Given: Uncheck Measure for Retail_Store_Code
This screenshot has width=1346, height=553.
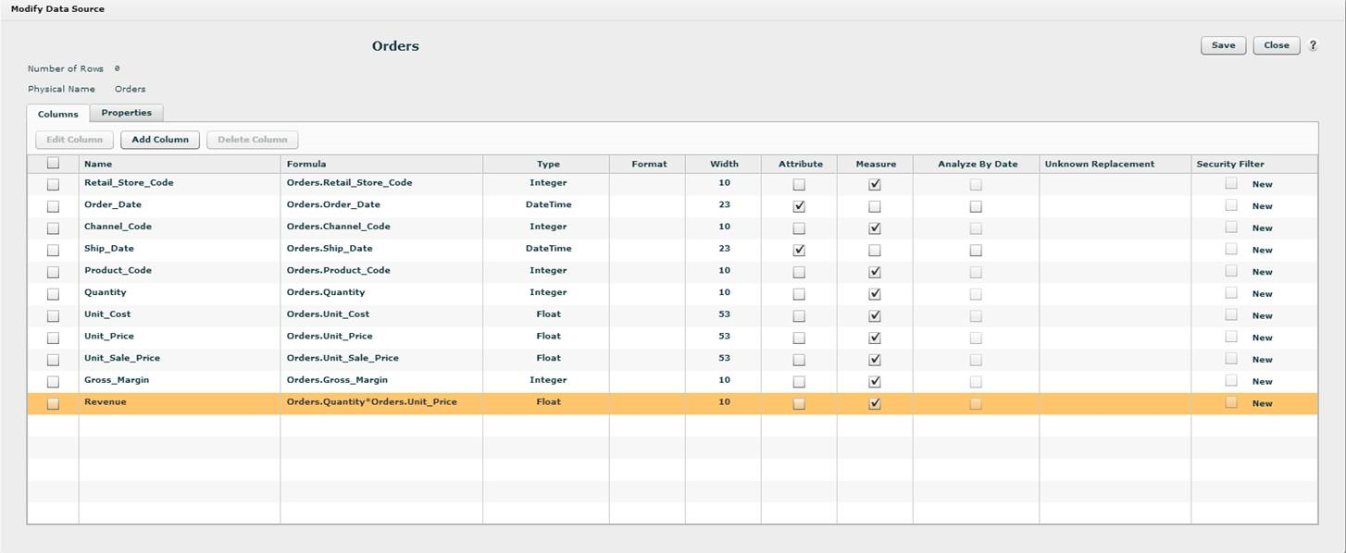Looking at the screenshot, I should click(875, 184).
